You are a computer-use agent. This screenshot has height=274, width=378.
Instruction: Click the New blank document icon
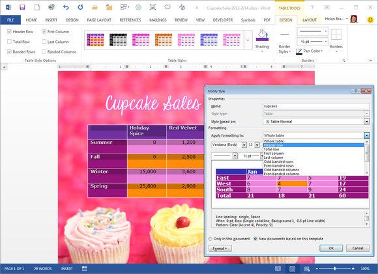point(37,7)
